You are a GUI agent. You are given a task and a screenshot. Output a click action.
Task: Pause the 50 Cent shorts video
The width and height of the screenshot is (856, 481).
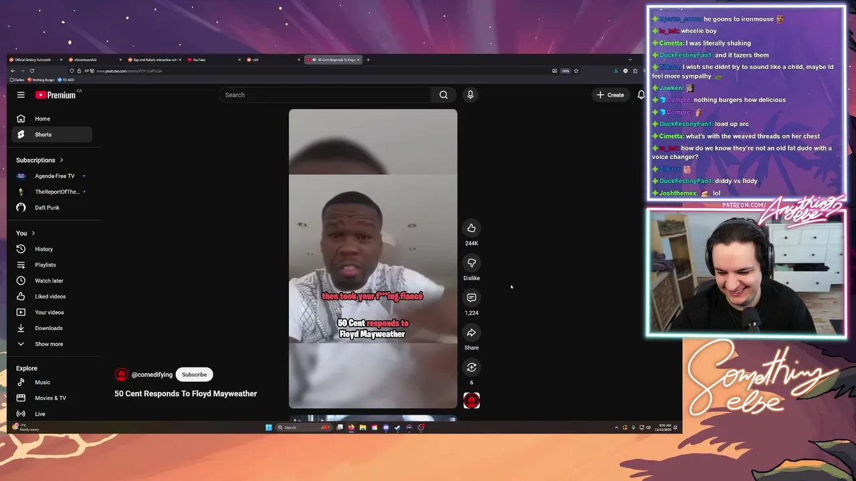point(373,259)
